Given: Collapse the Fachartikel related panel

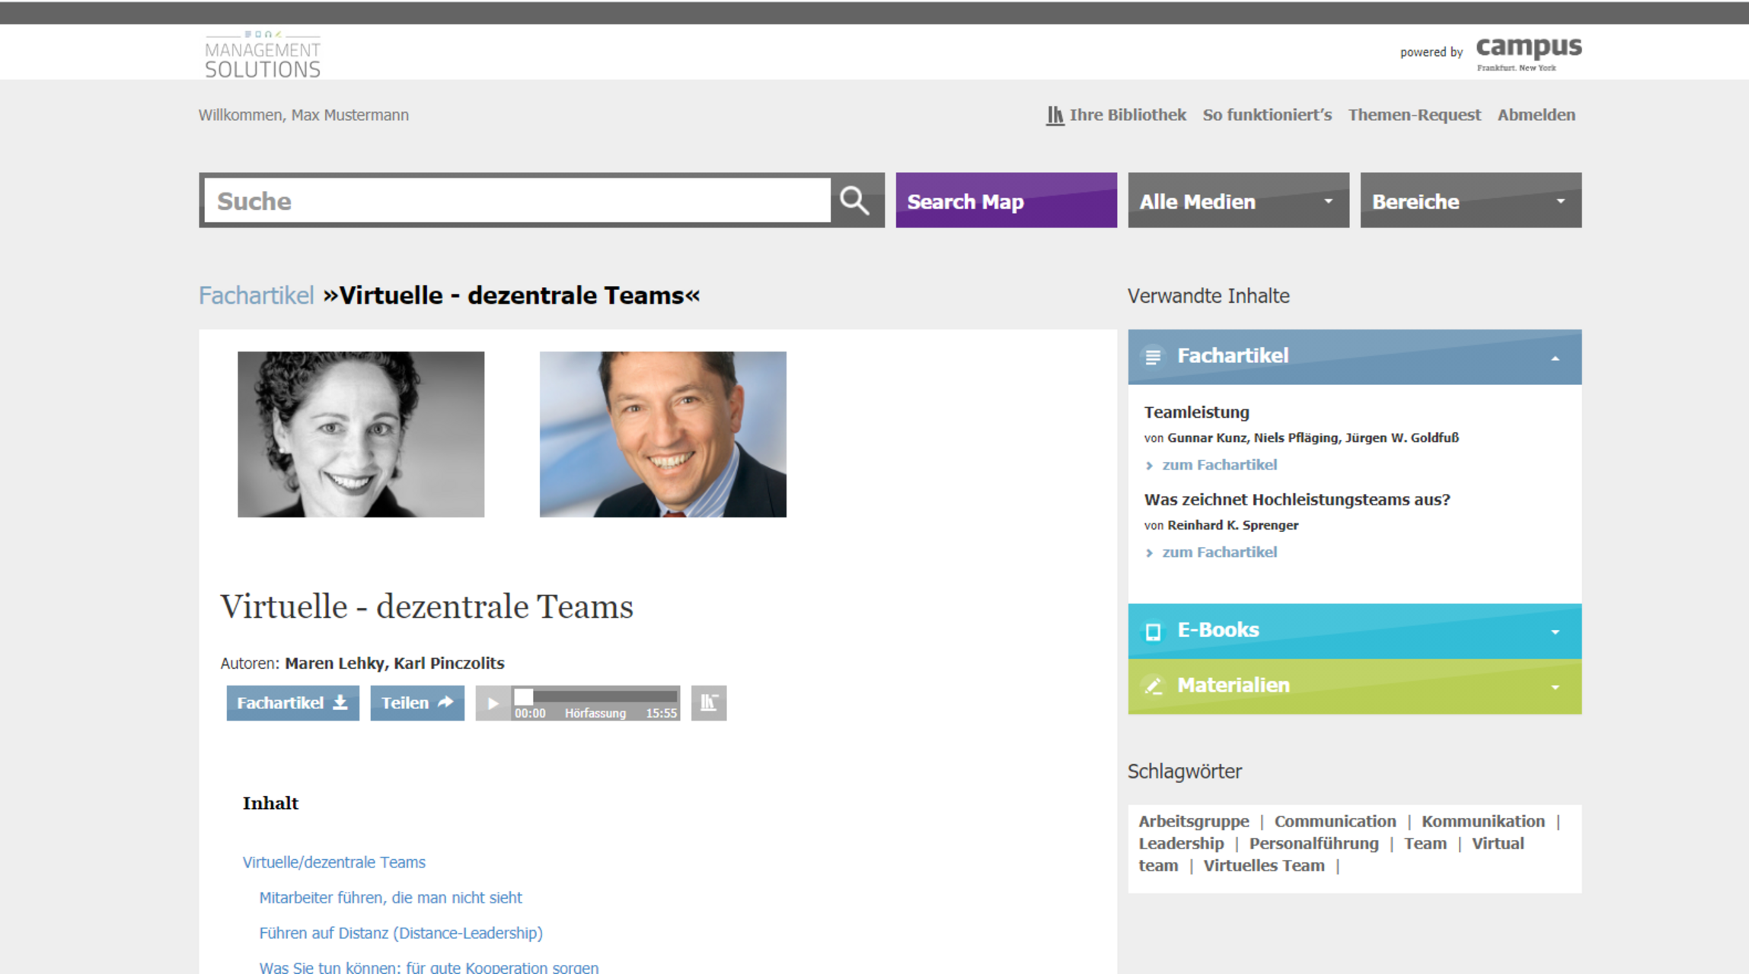Looking at the screenshot, I should (1556, 358).
